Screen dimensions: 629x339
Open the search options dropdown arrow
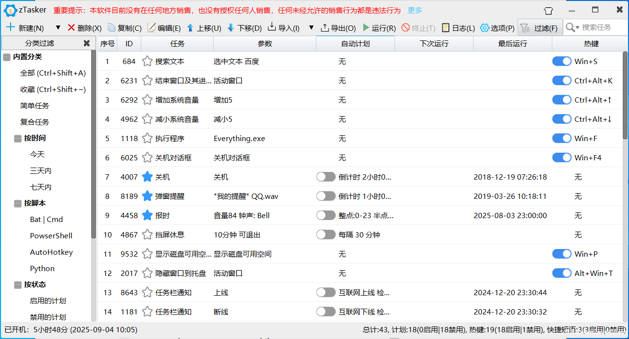[578, 27]
